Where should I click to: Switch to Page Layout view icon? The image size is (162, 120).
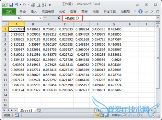pos(102,115)
